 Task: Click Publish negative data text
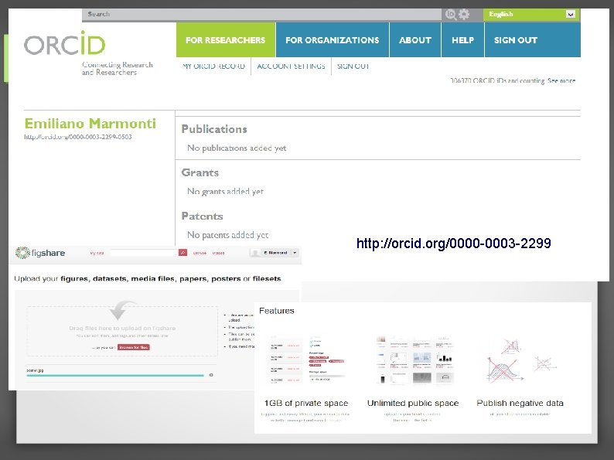pos(520,403)
